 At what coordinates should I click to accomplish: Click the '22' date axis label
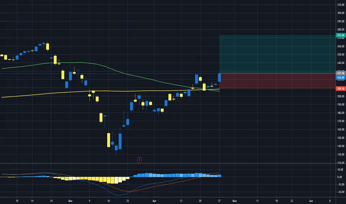point(292,201)
